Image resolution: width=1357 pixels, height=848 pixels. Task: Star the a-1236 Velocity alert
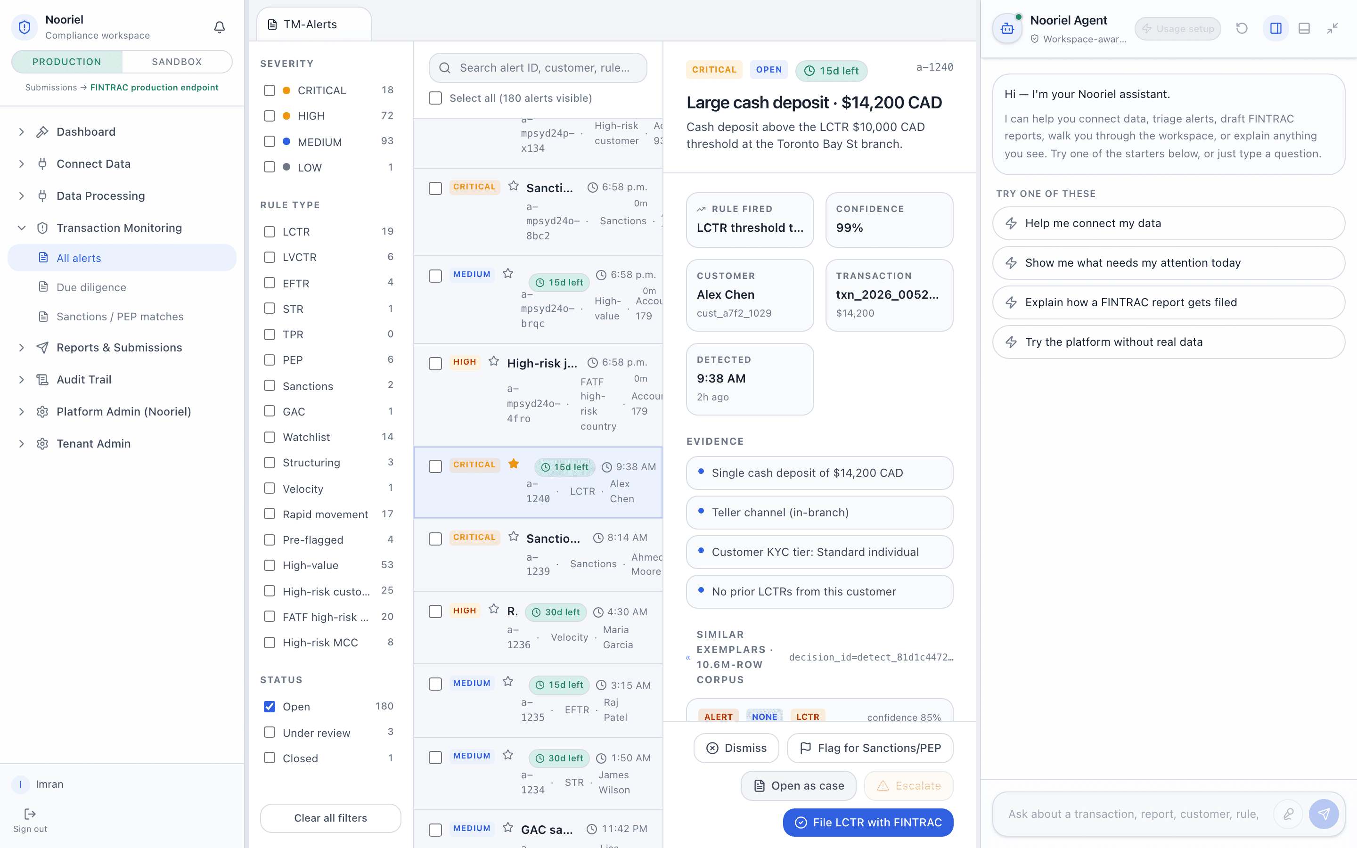(x=493, y=609)
